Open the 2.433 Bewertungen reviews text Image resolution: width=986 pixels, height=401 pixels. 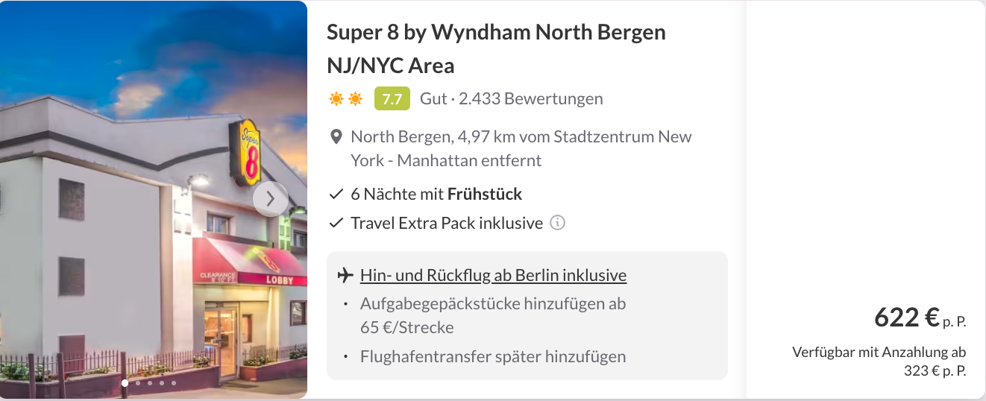pos(530,99)
